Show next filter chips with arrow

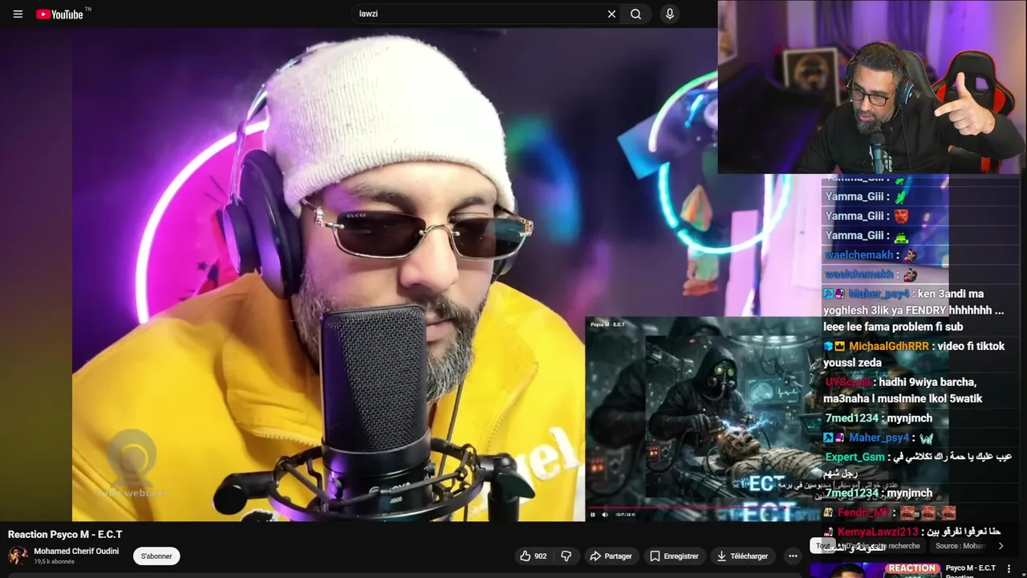point(1001,546)
